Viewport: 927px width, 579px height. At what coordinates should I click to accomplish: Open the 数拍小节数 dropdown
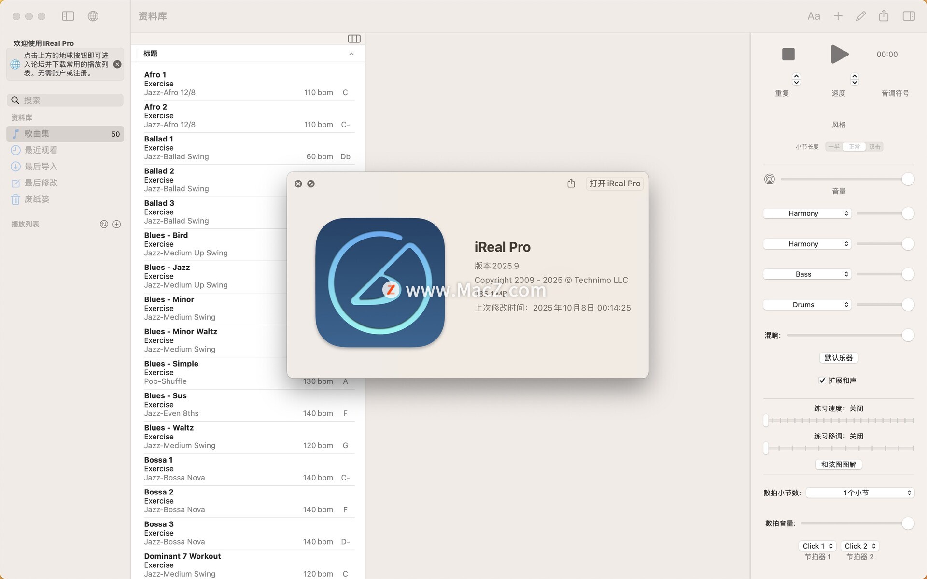point(860,493)
